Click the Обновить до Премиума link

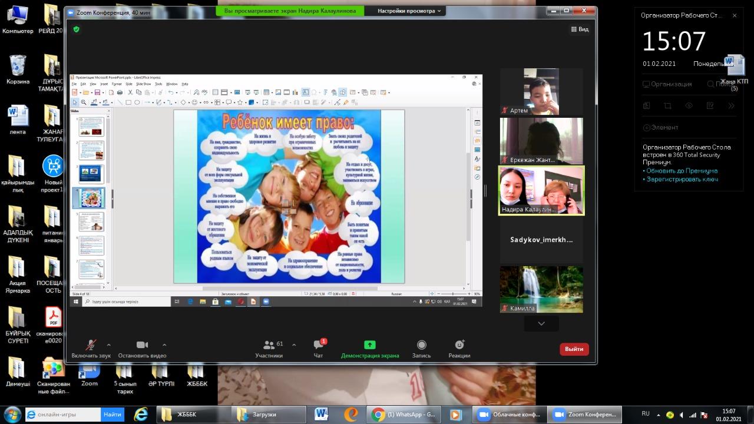pos(680,171)
